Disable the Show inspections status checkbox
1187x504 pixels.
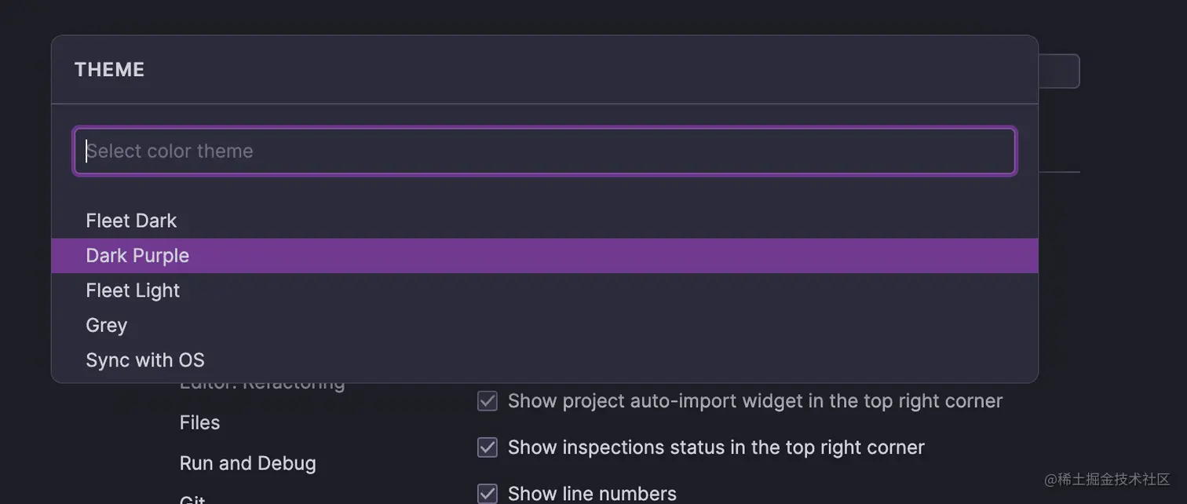click(488, 447)
